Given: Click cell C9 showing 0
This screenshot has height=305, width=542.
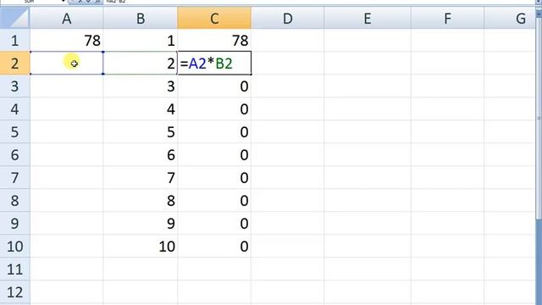Looking at the screenshot, I should click(x=214, y=223).
